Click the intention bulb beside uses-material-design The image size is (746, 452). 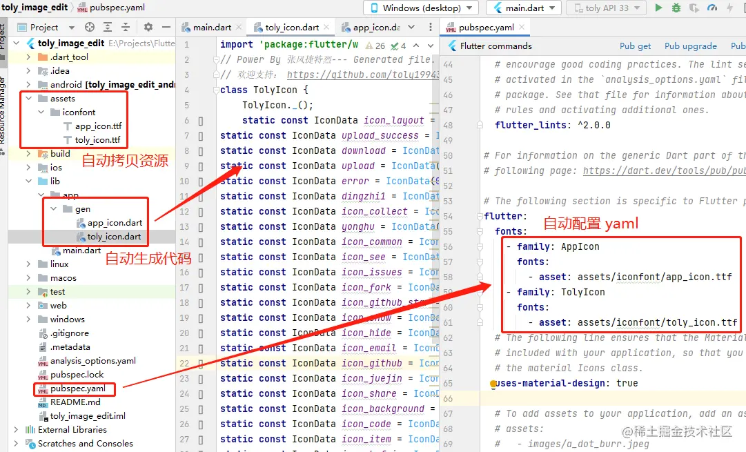(x=493, y=384)
